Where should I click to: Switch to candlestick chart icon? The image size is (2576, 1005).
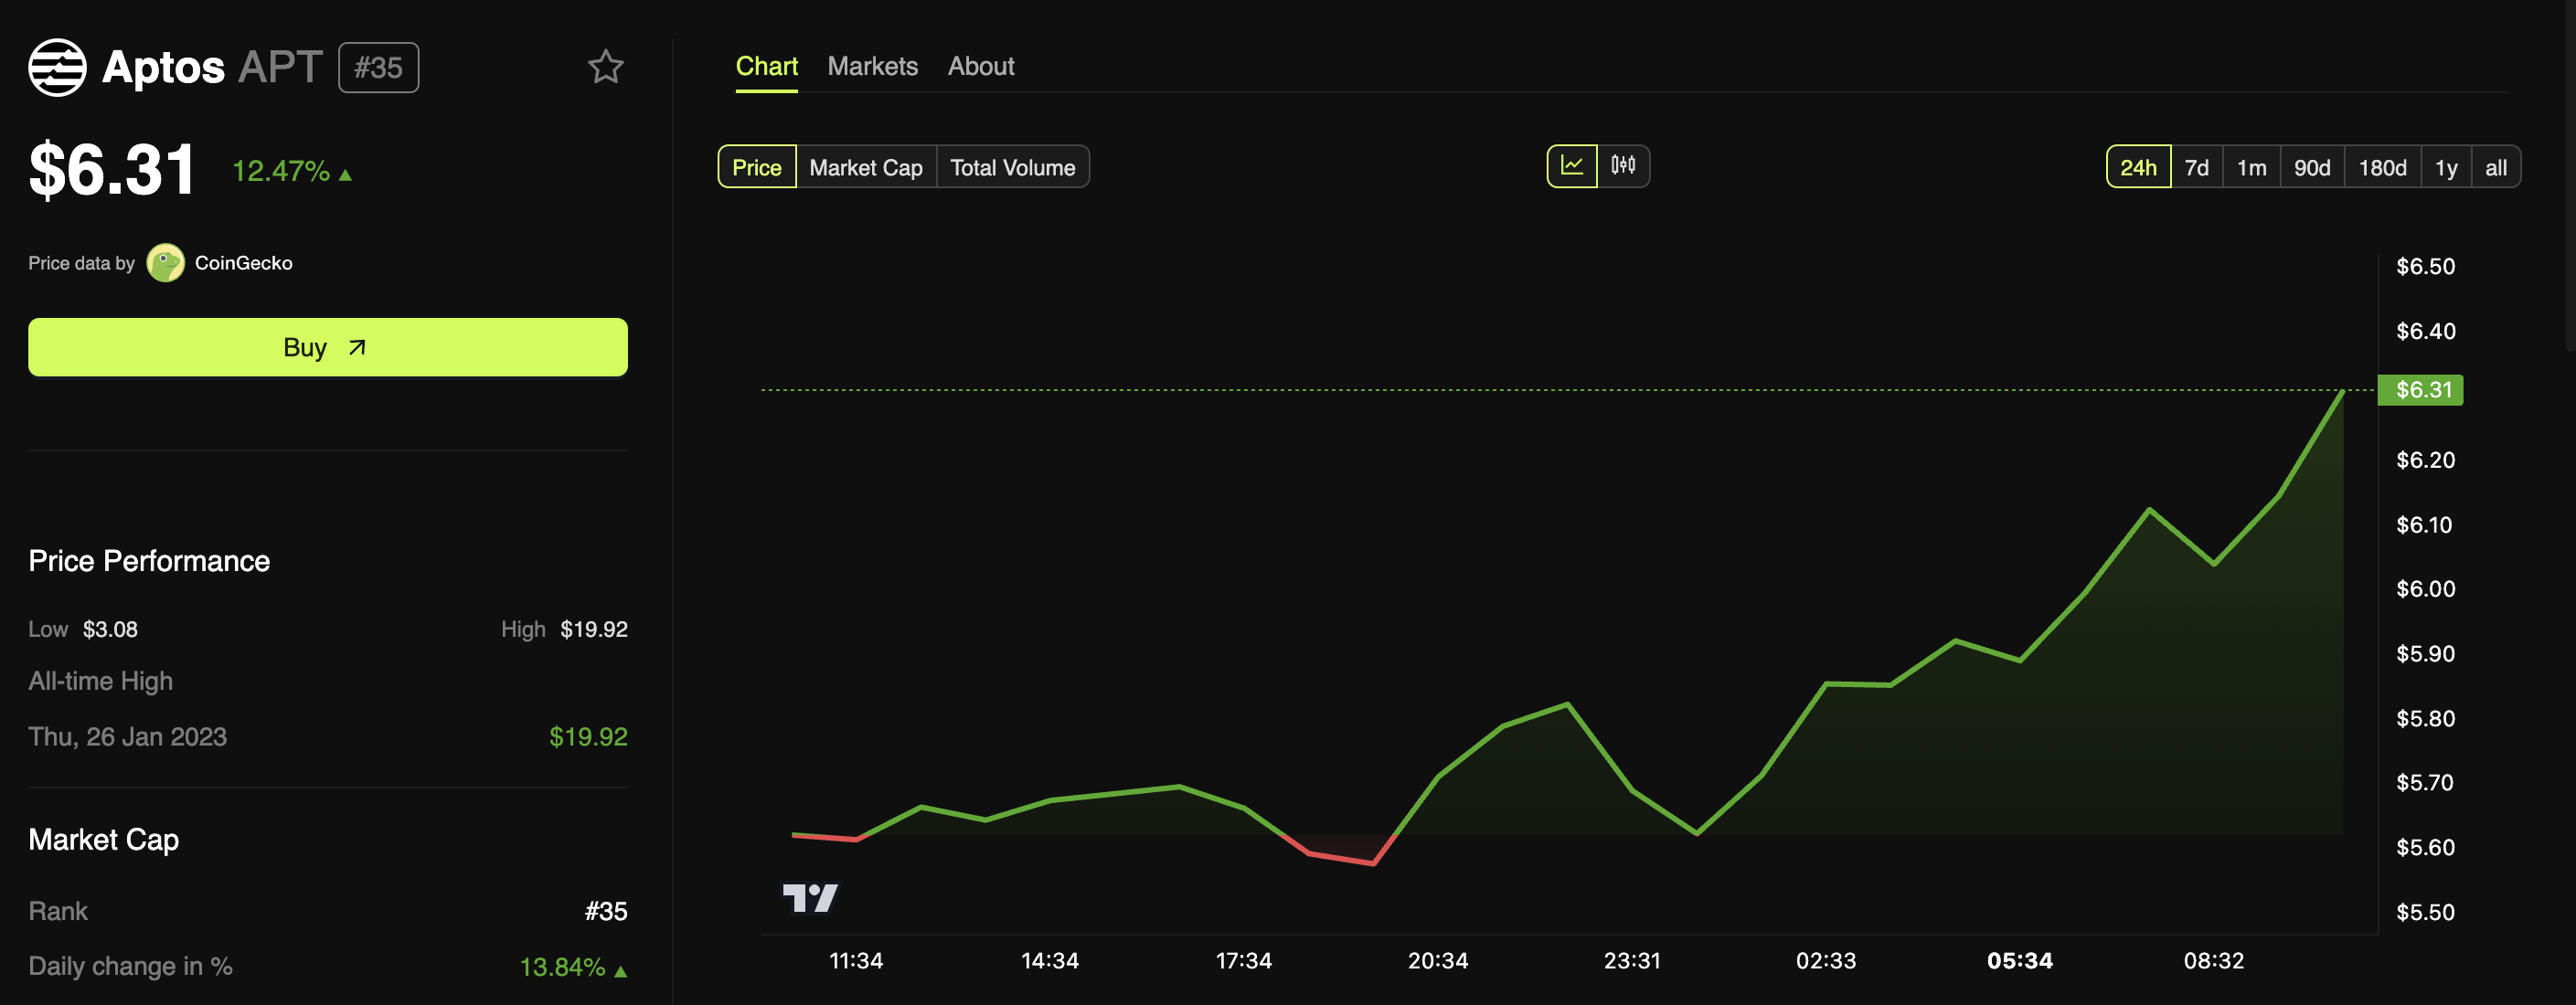(x=1623, y=166)
